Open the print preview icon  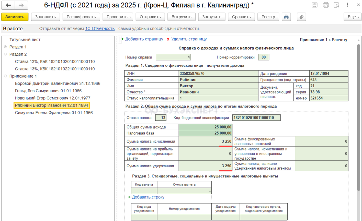click(336, 5)
